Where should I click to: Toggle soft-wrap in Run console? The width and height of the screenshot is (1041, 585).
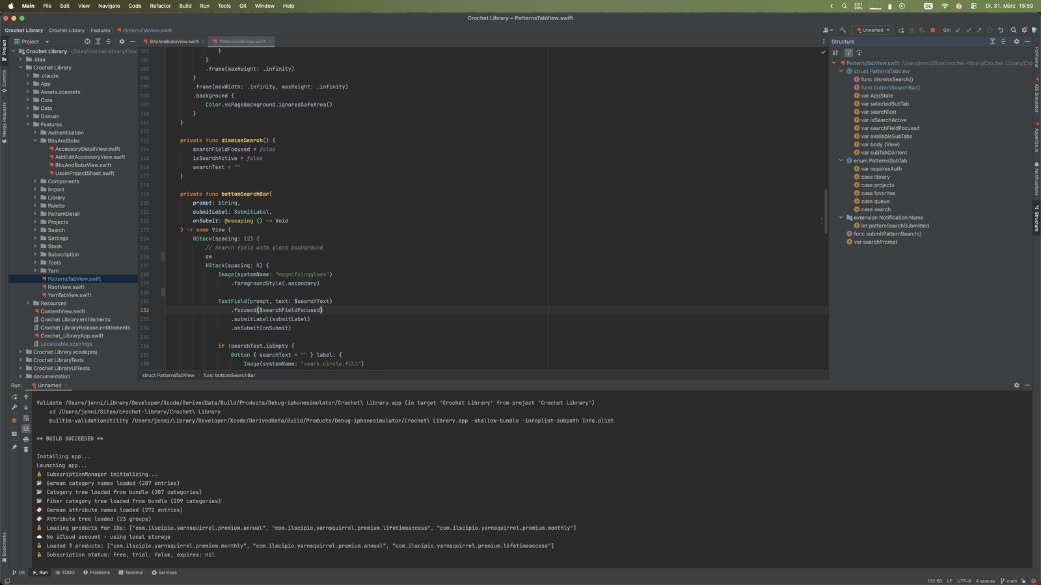click(26, 418)
